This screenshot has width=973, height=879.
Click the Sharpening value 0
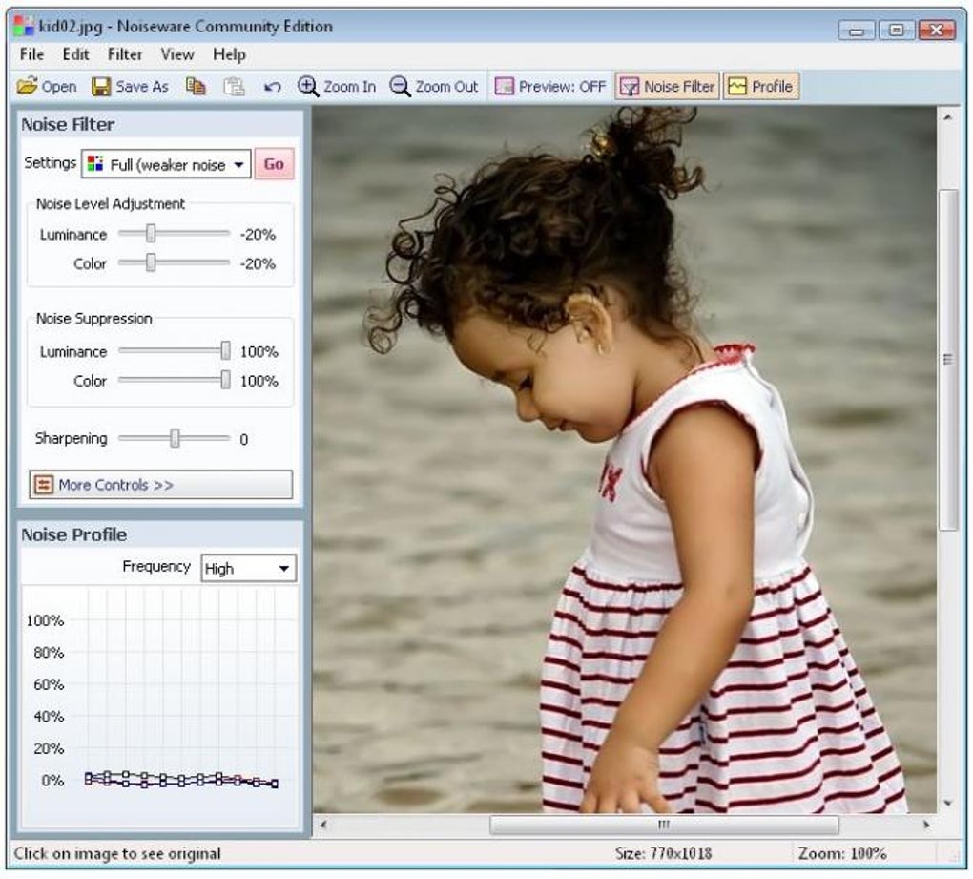[x=244, y=439]
